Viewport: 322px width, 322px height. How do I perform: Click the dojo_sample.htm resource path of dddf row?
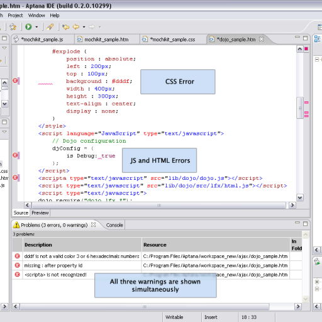click(x=215, y=256)
